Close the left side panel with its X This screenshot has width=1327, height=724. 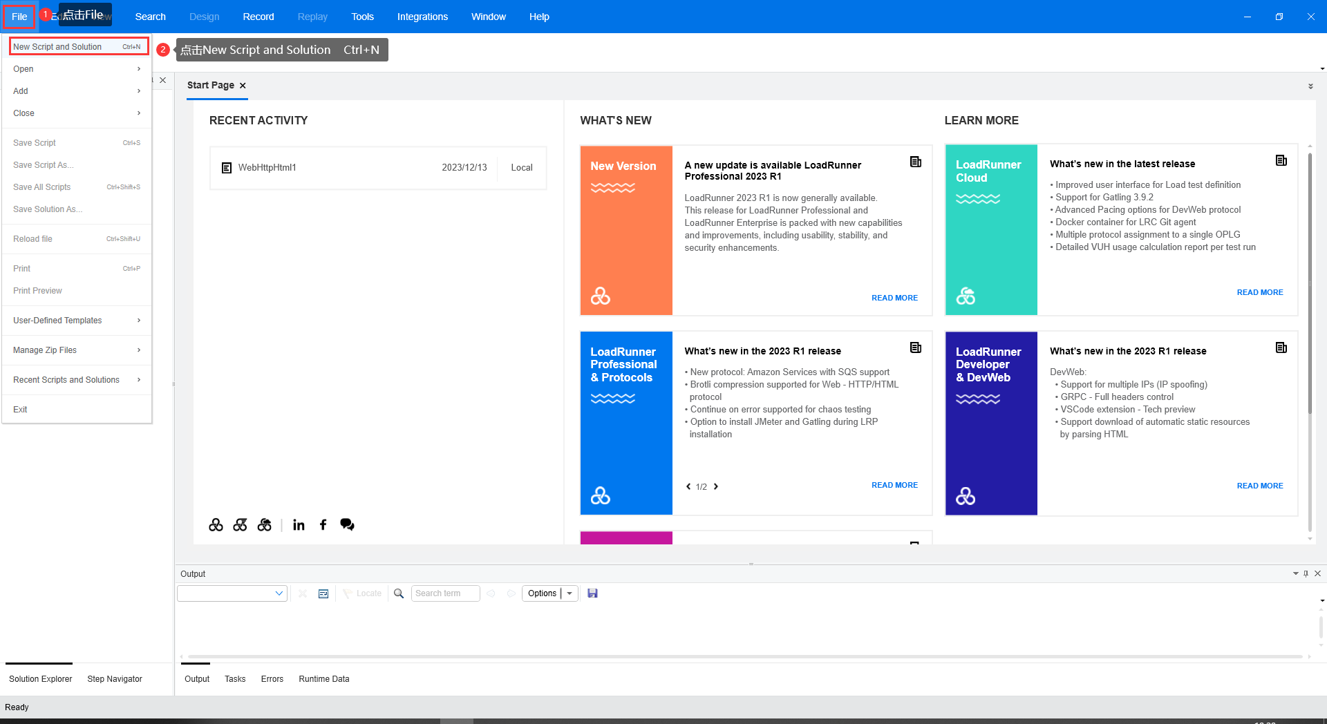point(163,80)
